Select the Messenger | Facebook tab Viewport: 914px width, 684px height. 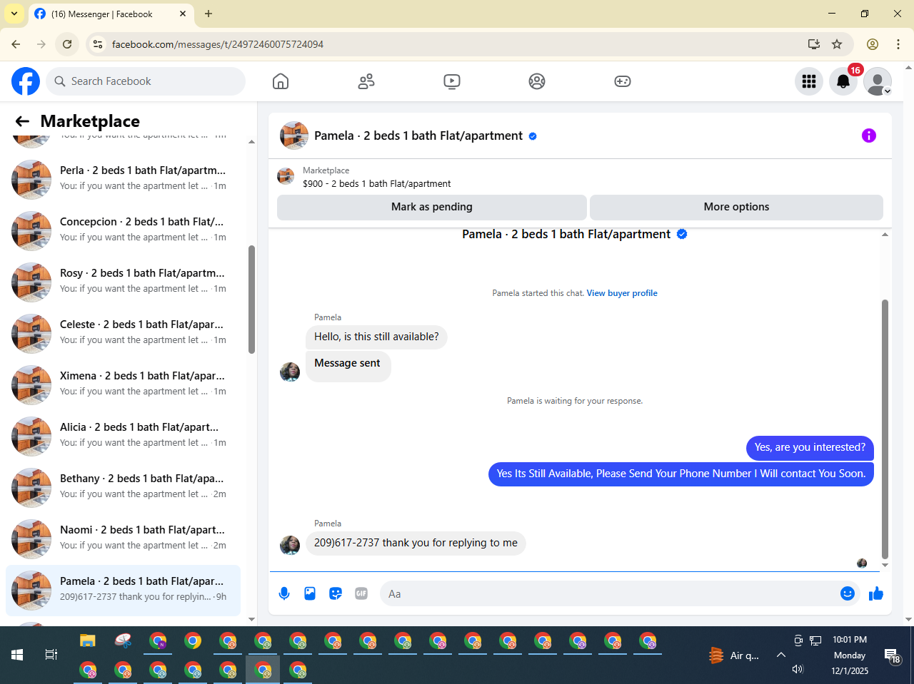coord(111,14)
